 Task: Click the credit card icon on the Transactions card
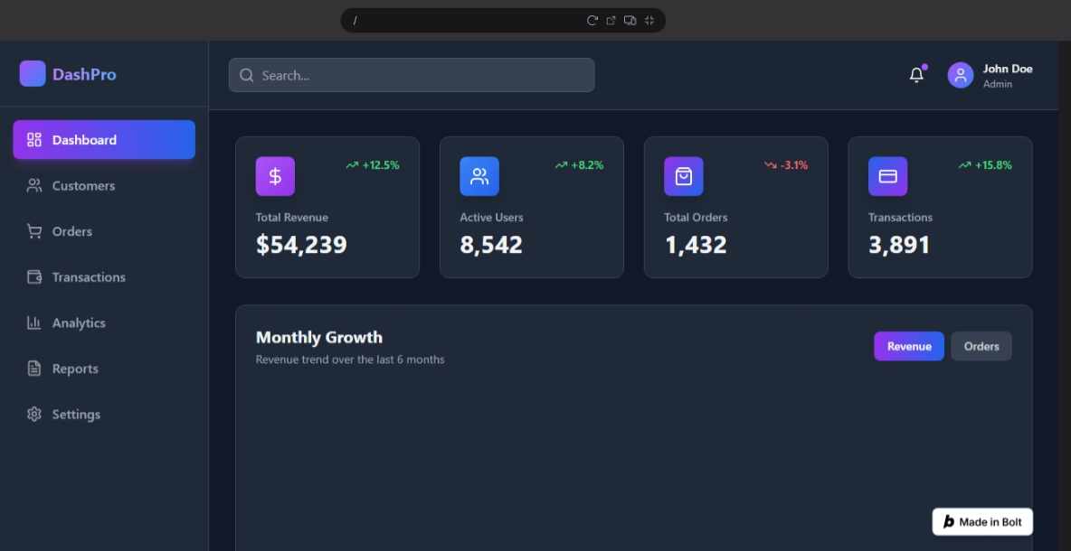887,176
